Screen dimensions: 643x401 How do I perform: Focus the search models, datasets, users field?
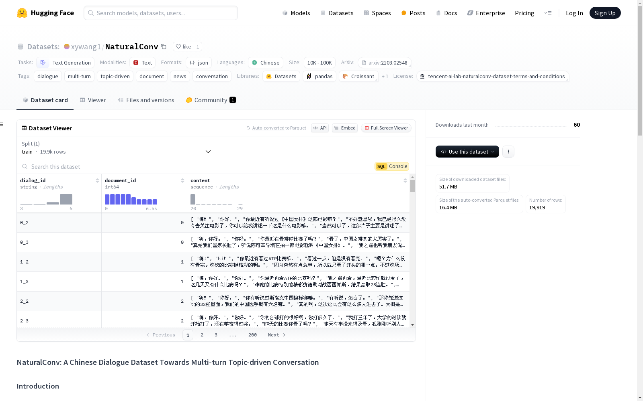click(x=161, y=13)
